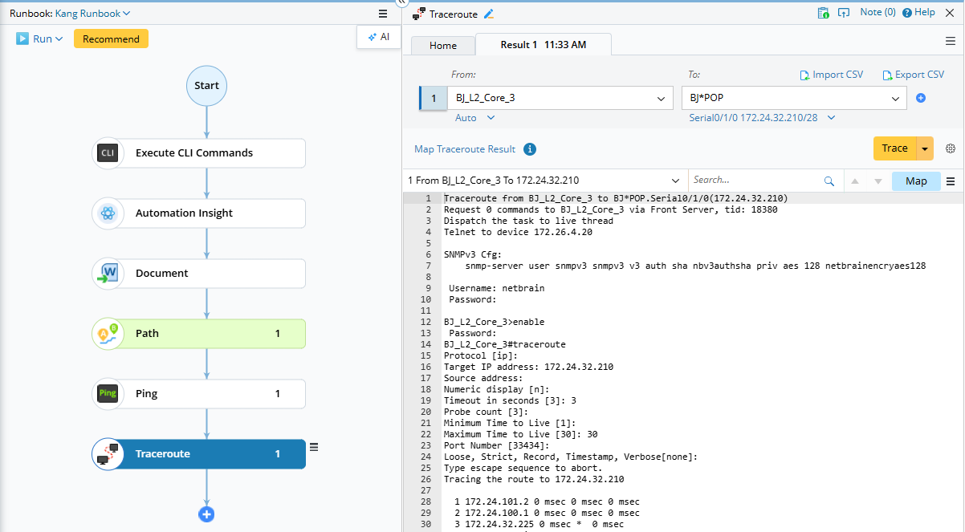This screenshot has width=965, height=532.
Task: Expand the Kang Runbook dropdown
Action: pyautogui.click(x=127, y=14)
